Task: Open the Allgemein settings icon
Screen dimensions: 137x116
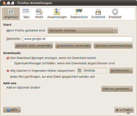Action: [x=11, y=12]
